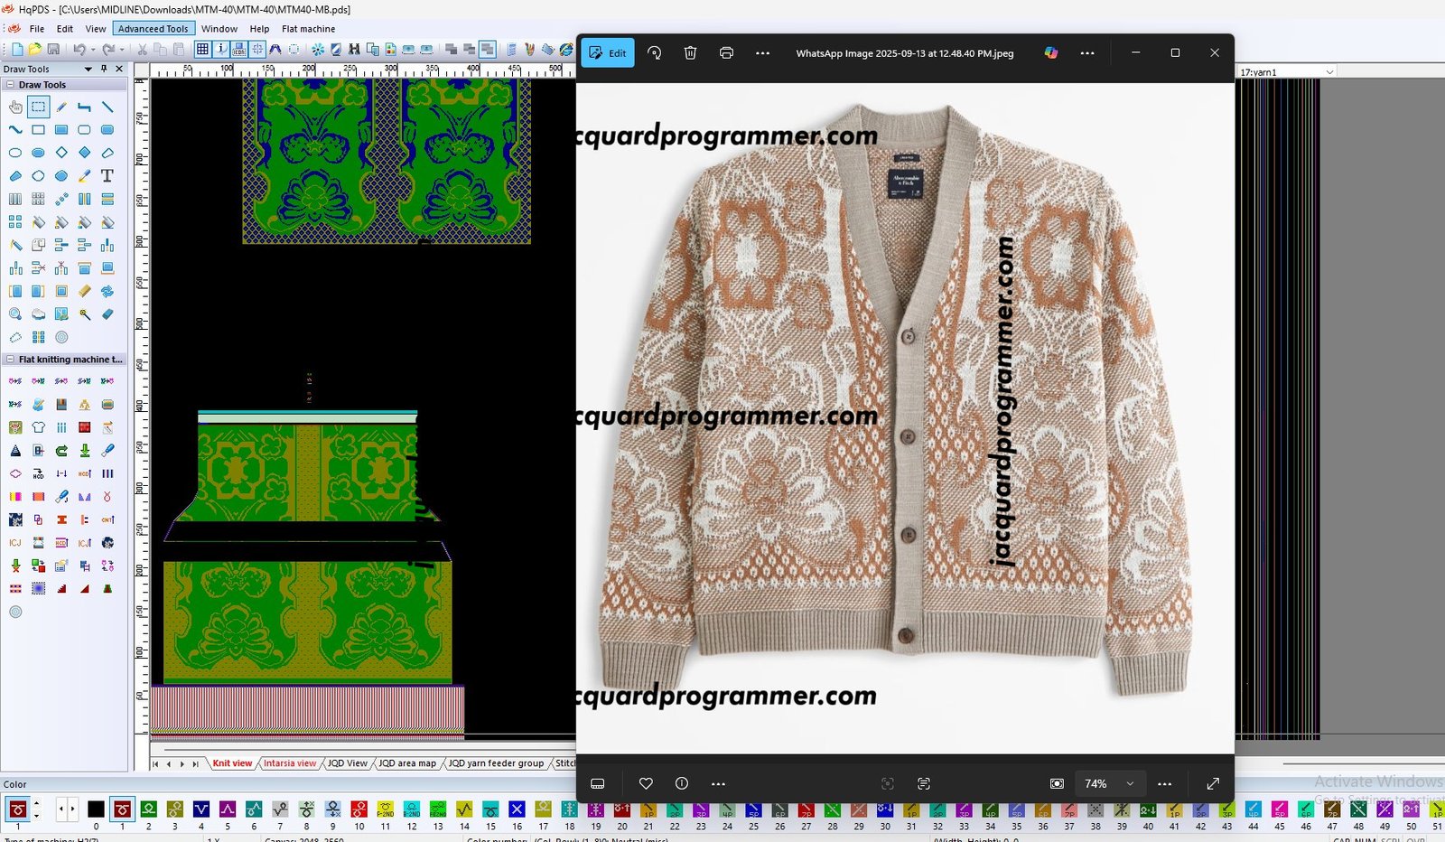Click the trash delete icon in Photos
This screenshot has height=842, width=1445.
pyautogui.click(x=690, y=53)
